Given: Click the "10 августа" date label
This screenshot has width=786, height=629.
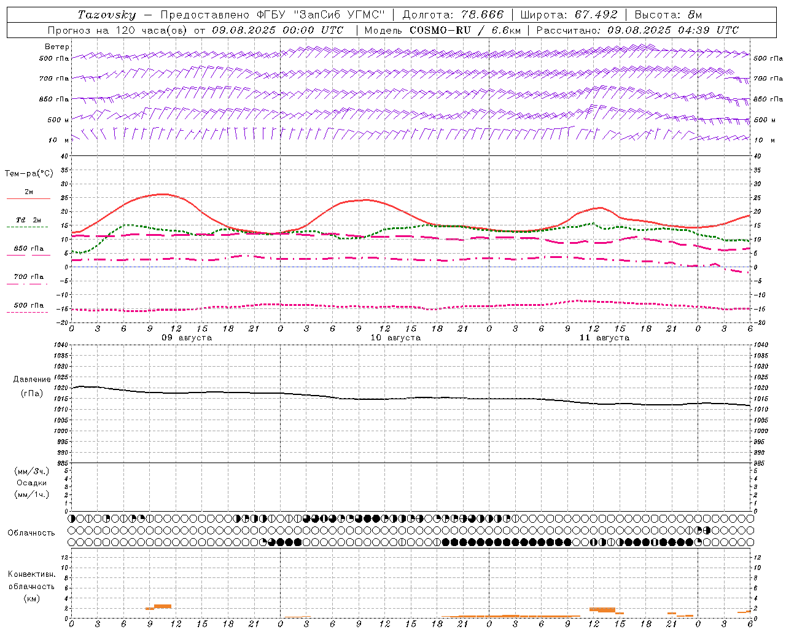Looking at the screenshot, I should (395, 338).
